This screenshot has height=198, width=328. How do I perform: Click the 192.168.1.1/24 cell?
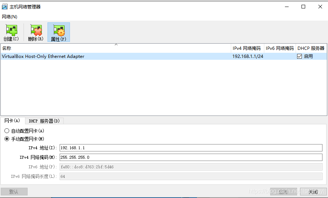(248, 56)
